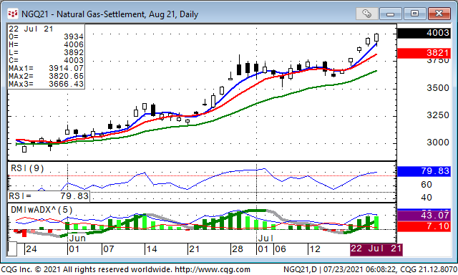Click the Jun month label on time axis
The height and width of the screenshot is (275, 458).
click(77, 238)
